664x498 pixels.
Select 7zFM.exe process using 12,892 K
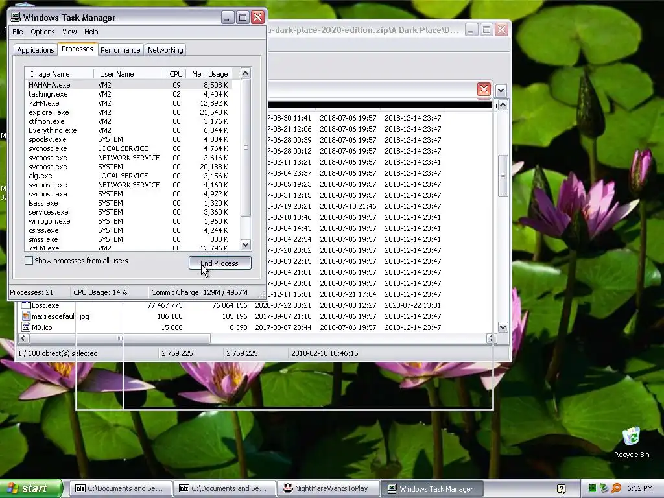point(129,103)
